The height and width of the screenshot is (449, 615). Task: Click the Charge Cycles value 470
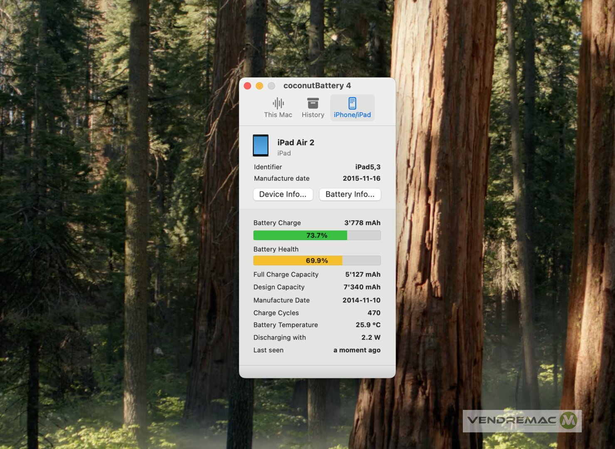374,313
